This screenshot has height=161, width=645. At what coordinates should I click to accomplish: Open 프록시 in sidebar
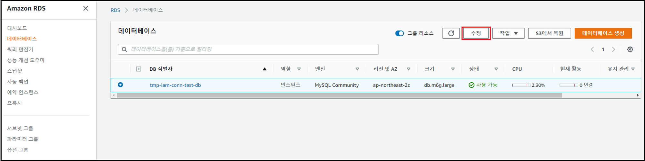pyautogui.click(x=15, y=103)
